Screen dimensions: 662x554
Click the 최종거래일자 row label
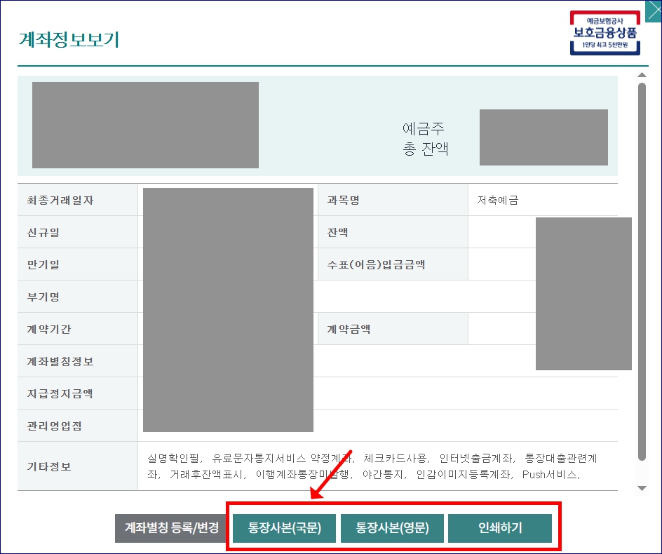tap(59, 199)
